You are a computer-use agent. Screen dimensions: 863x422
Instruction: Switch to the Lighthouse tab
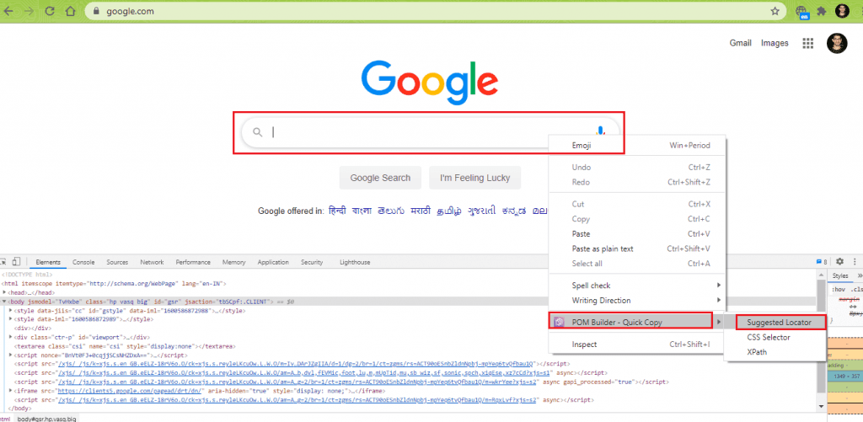(x=355, y=263)
